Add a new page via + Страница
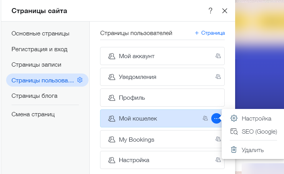 point(210,33)
